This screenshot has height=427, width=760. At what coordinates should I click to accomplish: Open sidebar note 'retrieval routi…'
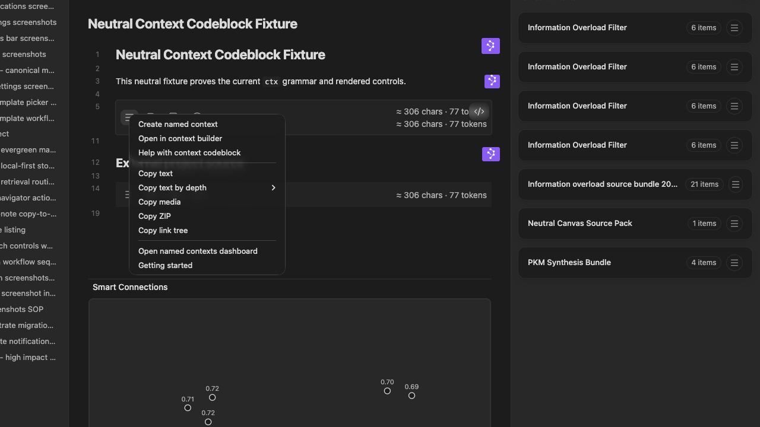[x=28, y=182]
